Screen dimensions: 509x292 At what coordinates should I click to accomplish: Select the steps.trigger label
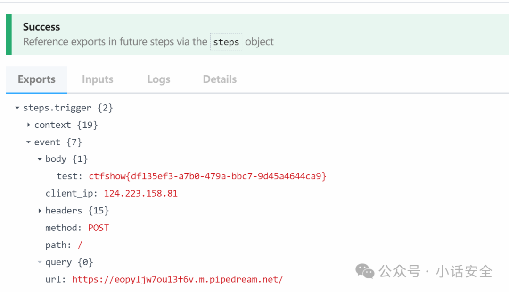click(x=57, y=108)
